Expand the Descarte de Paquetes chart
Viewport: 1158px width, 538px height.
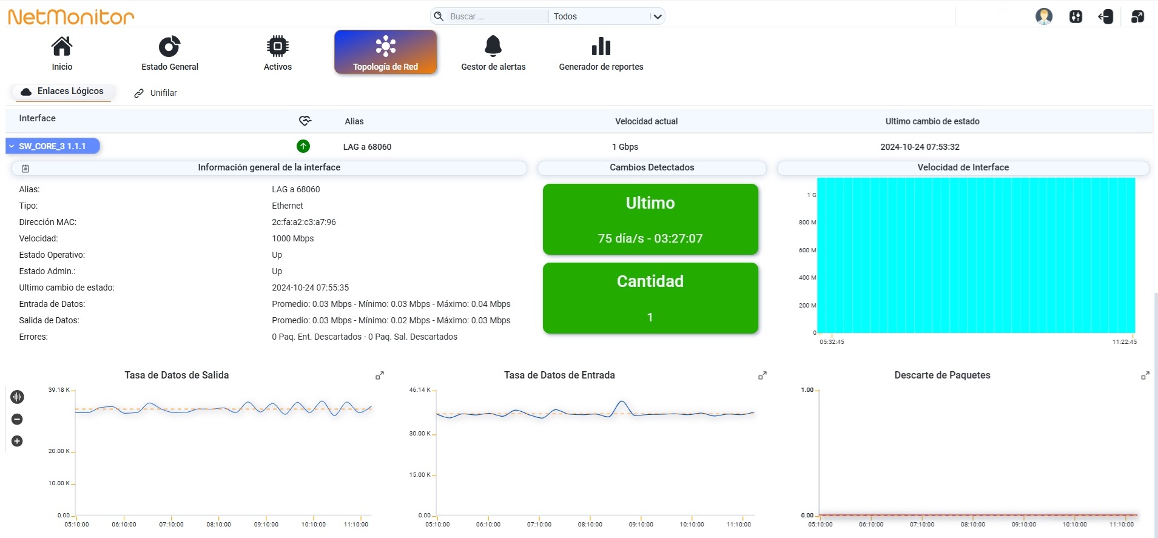point(1145,376)
